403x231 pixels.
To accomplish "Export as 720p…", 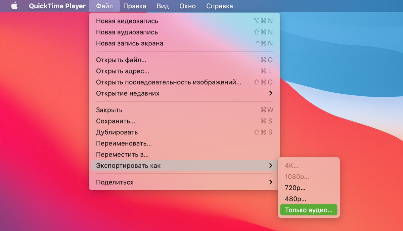I will click(309, 188).
